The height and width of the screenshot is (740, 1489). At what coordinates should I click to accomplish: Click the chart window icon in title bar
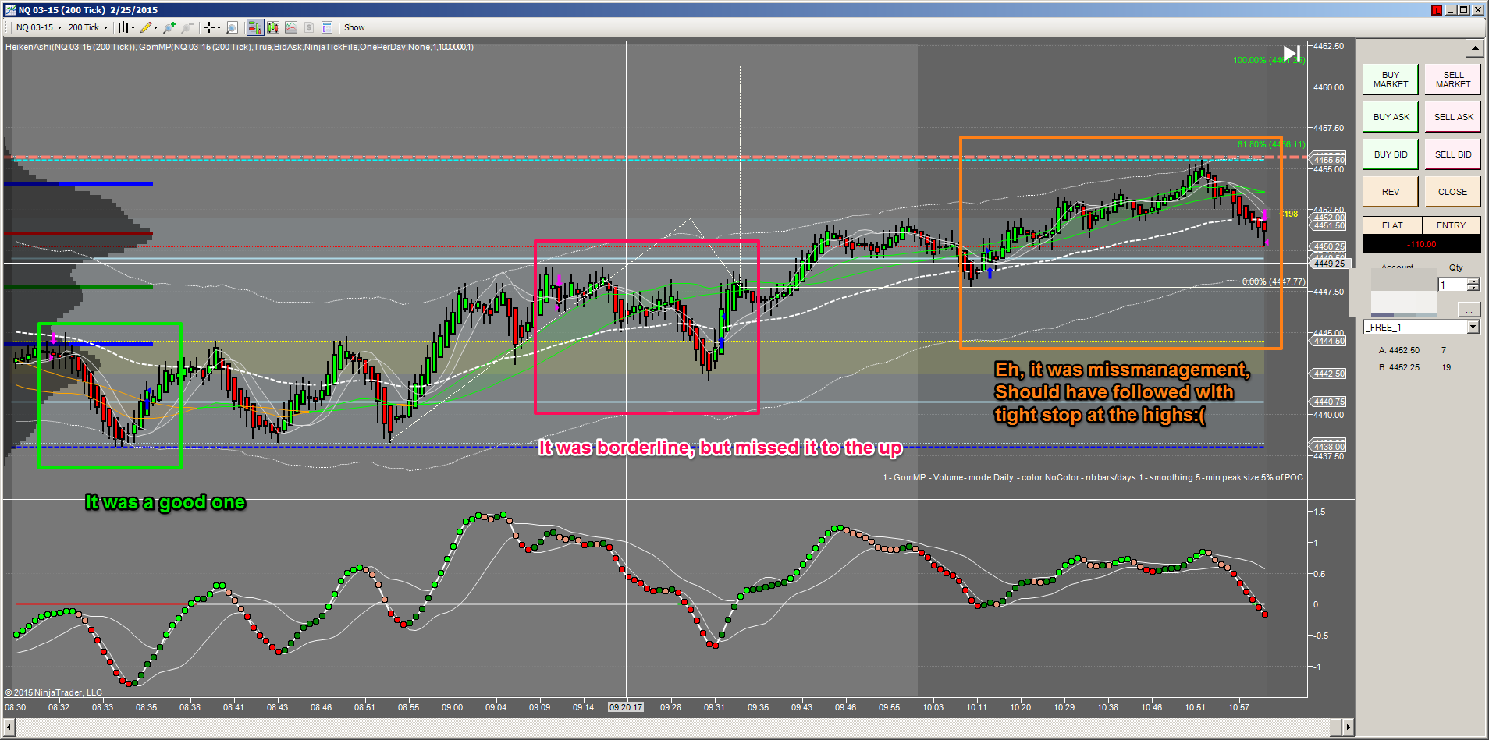point(11,9)
